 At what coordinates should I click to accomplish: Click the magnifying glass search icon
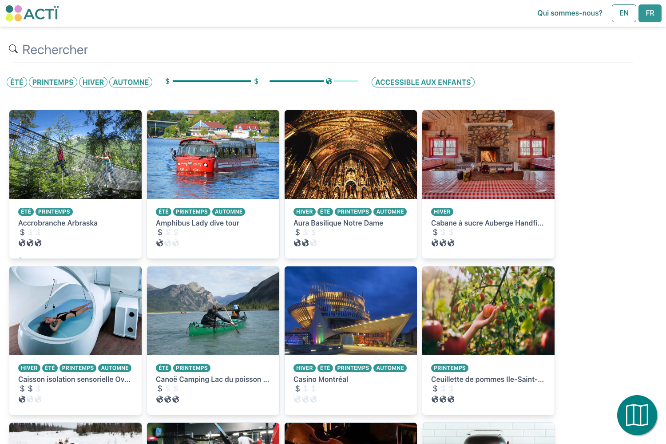click(x=13, y=49)
